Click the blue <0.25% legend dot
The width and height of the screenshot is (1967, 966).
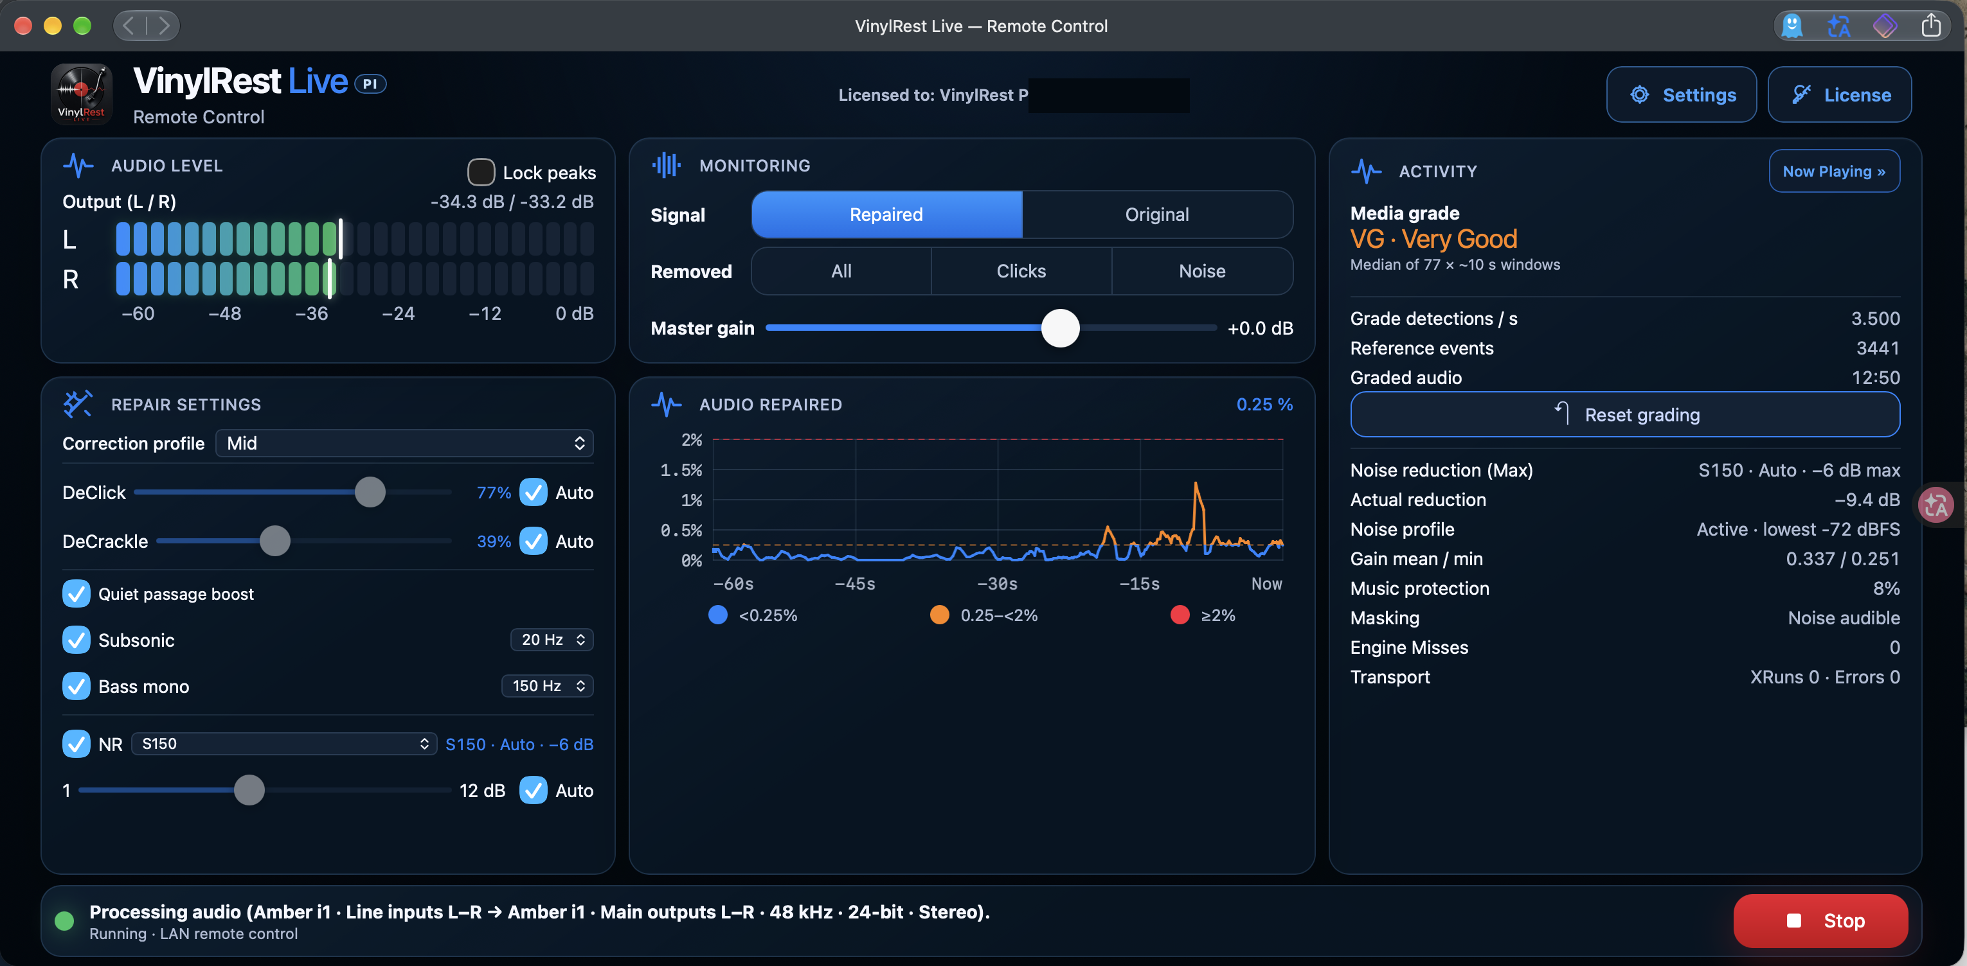coord(718,615)
